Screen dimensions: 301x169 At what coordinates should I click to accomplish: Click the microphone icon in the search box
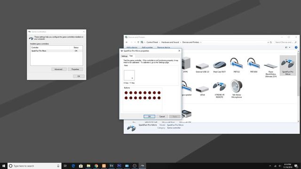pyautogui.click(x=58, y=166)
